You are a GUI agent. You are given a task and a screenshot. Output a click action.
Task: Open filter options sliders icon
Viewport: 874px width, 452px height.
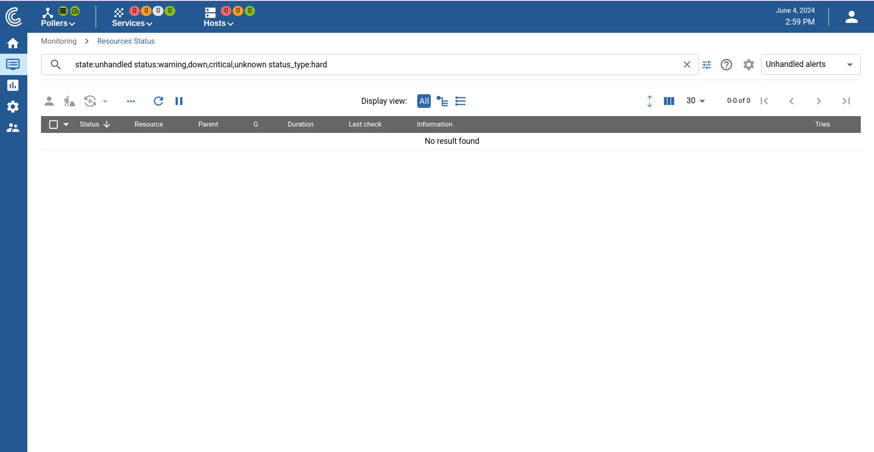pos(706,65)
